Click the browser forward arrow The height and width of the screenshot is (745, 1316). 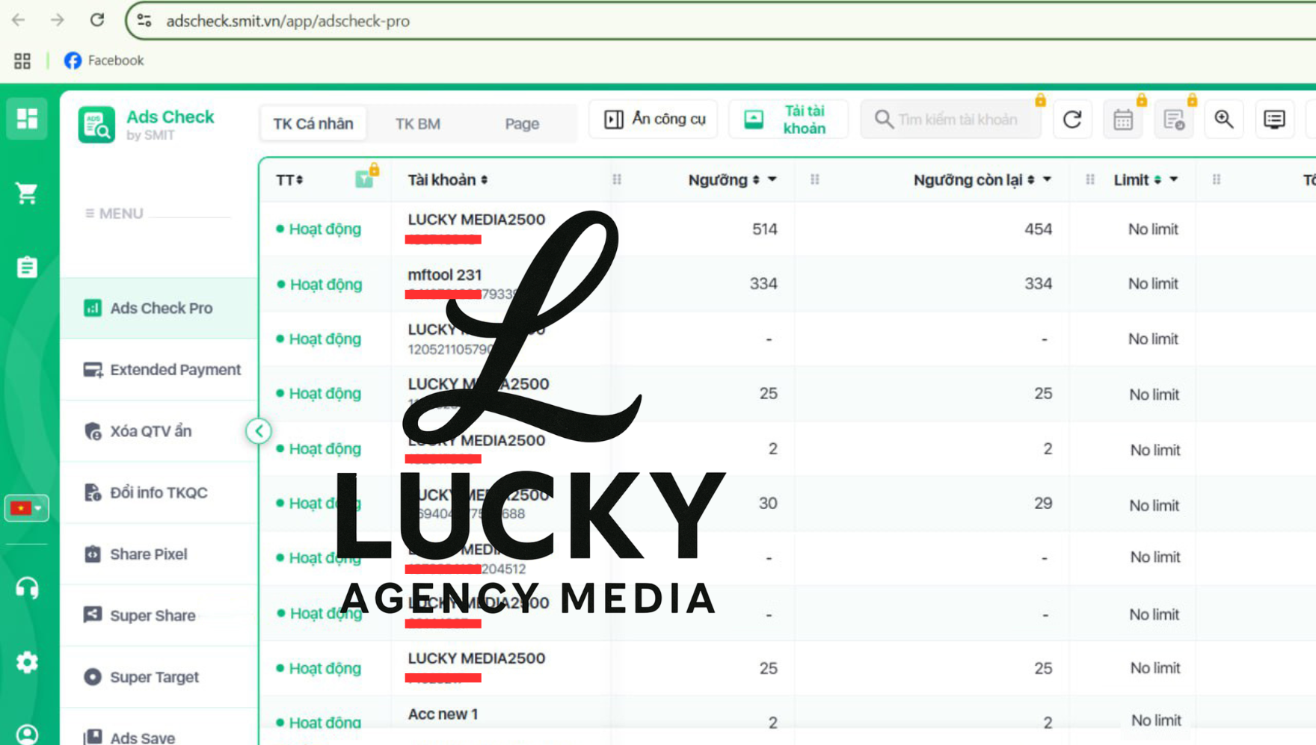click(58, 20)
